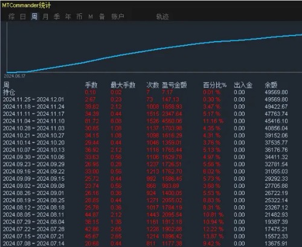Select the 周 weekly statistics tab
The height and width of the screenshot is (247, 302).
coord(34,16)
